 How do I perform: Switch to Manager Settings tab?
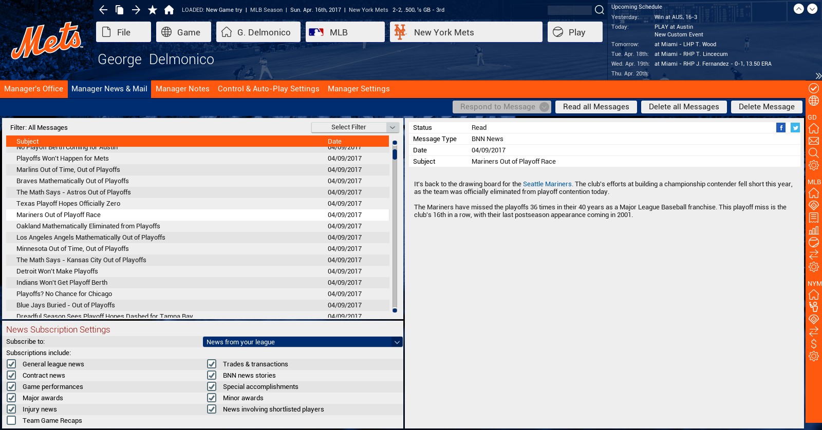point(359,89)
